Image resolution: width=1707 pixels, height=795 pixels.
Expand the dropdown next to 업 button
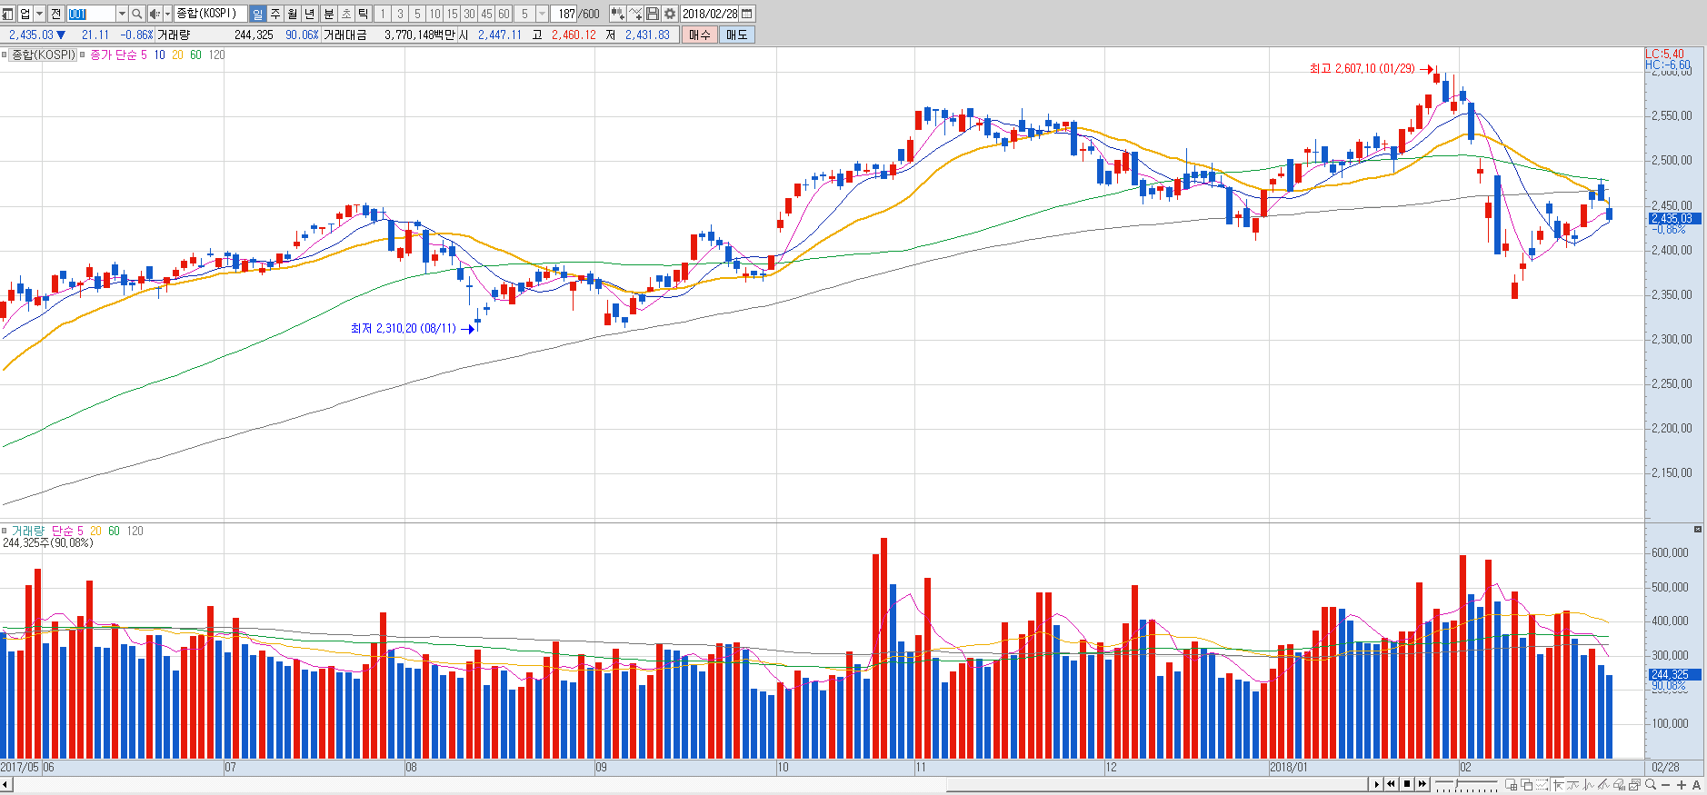[39, 14]
